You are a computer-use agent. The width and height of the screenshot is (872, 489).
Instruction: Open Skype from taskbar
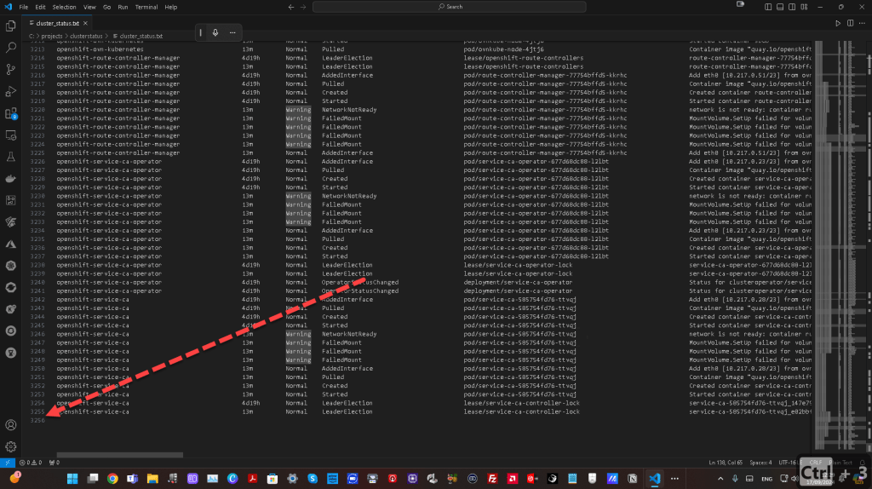click(x=313, y=479)
